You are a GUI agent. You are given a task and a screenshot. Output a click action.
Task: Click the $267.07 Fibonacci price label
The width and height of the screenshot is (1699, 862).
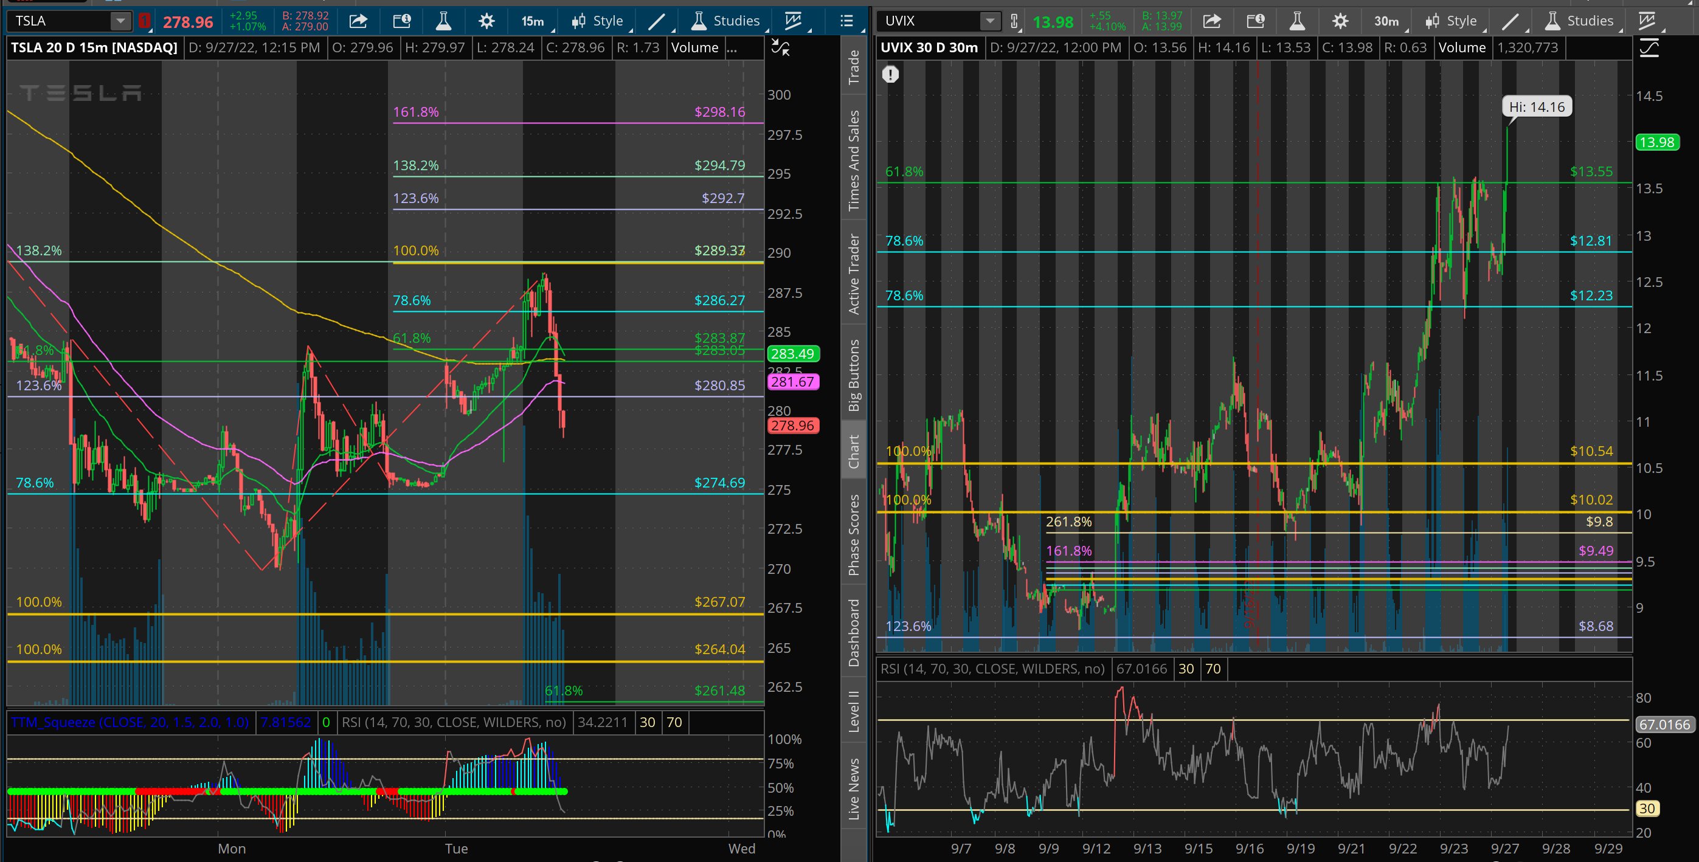(x=719, y=601)
